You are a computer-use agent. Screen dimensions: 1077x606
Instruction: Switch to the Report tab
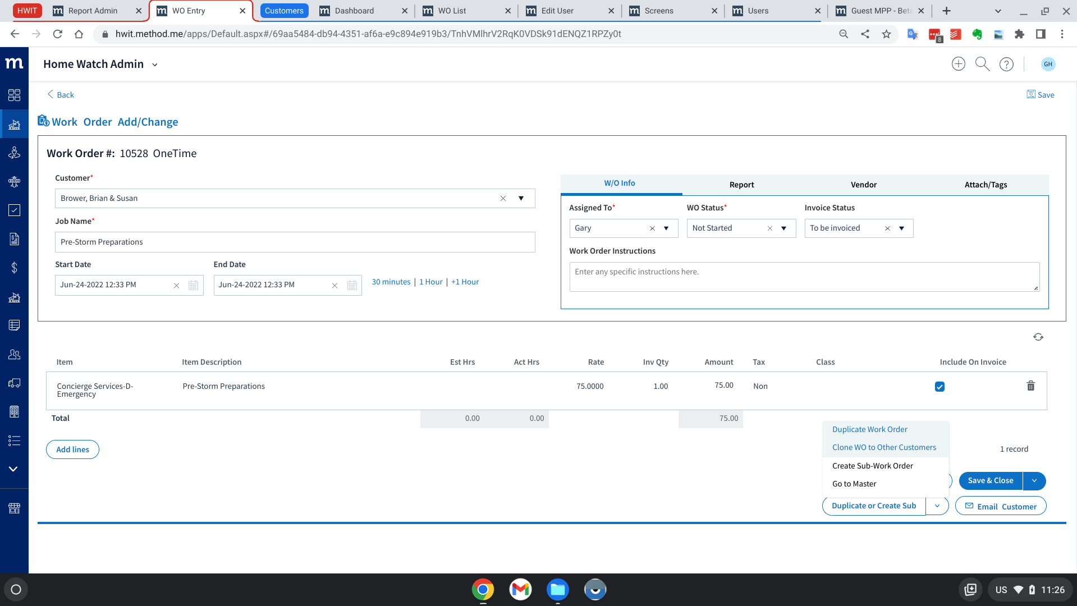point(741,185)
